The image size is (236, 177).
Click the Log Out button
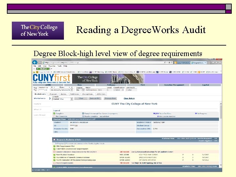pos(206,85)
